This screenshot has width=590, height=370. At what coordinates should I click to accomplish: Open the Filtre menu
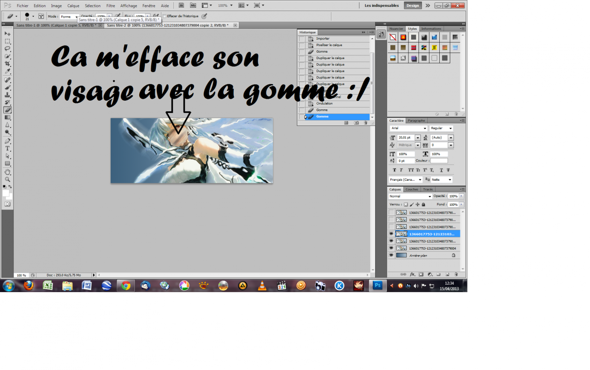[111, 6]
